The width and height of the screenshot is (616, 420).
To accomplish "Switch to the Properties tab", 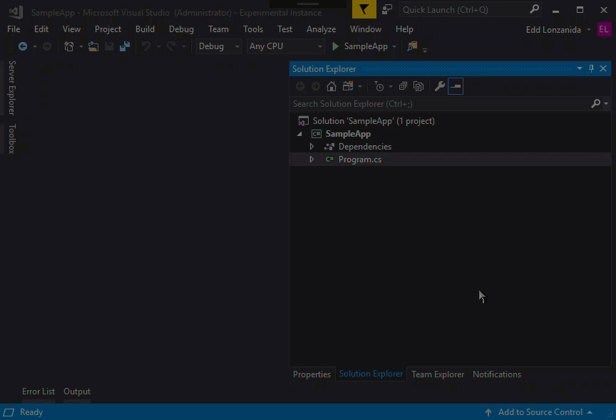I will [312, 374].
